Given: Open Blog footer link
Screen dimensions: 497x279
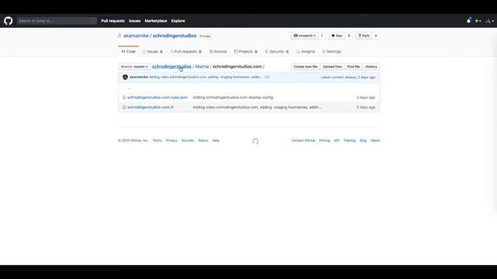Looking at the screenshot, I should [x=363, y=140].
